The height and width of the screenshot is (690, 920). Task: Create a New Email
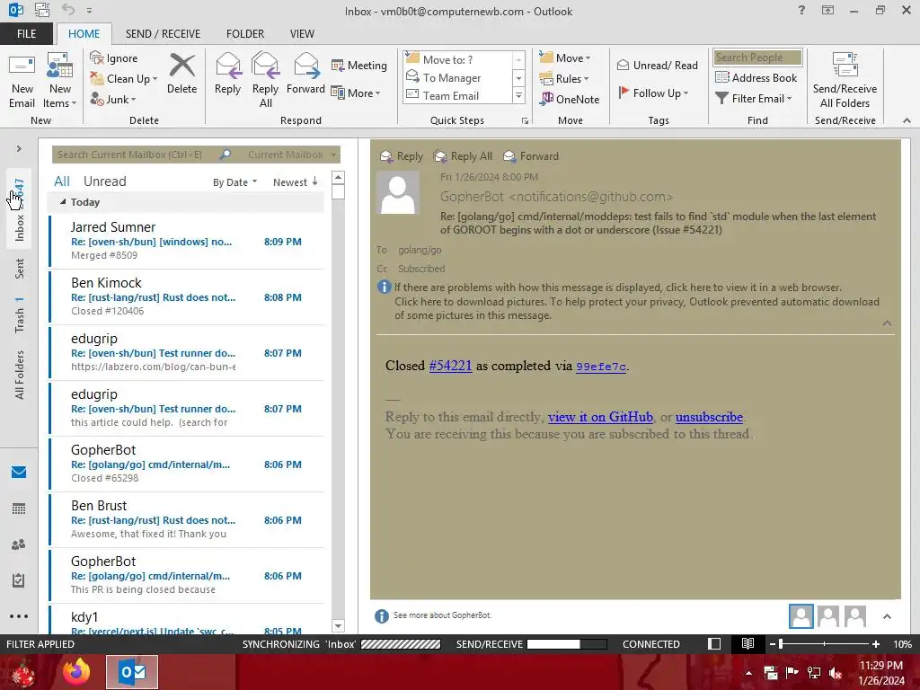click(x=22, y=80)
